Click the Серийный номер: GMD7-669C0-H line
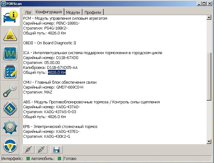 (53, 87)
